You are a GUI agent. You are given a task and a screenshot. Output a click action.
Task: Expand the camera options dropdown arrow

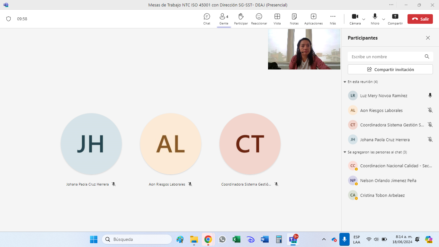pos(364,19)
